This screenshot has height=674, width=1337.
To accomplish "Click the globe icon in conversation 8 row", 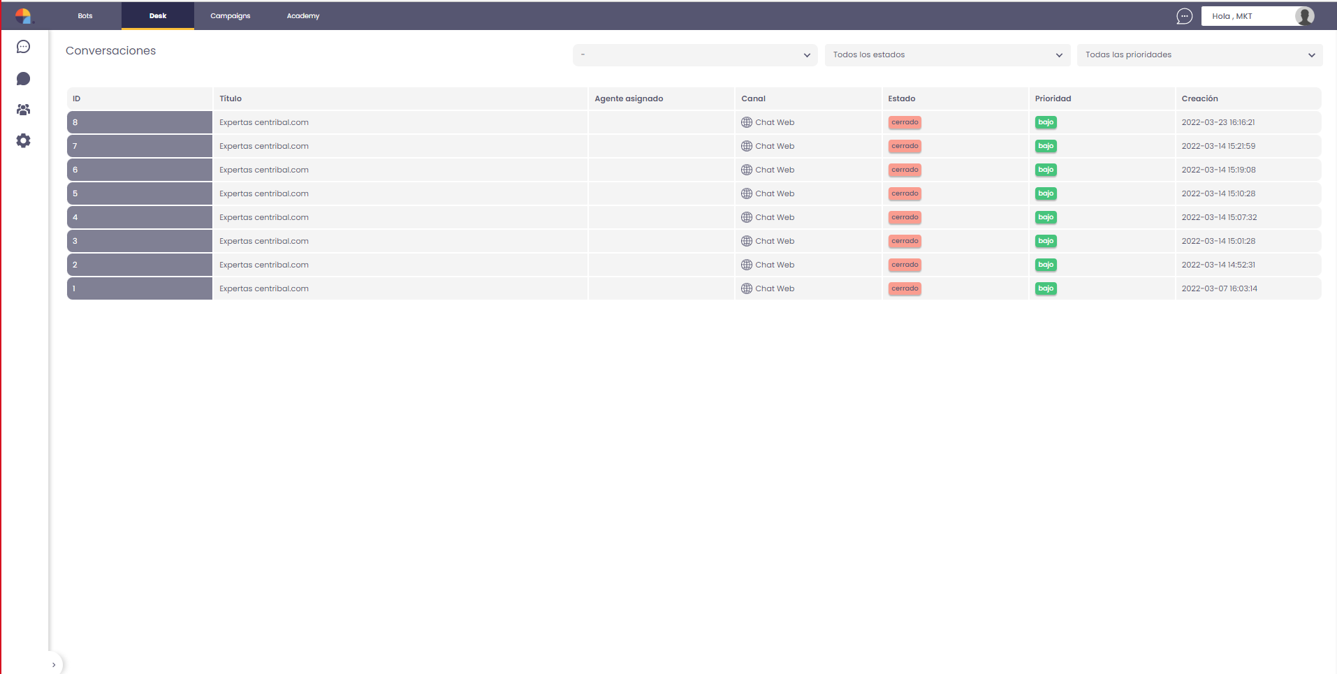I will pyautogui.click(x=747, y=122).
